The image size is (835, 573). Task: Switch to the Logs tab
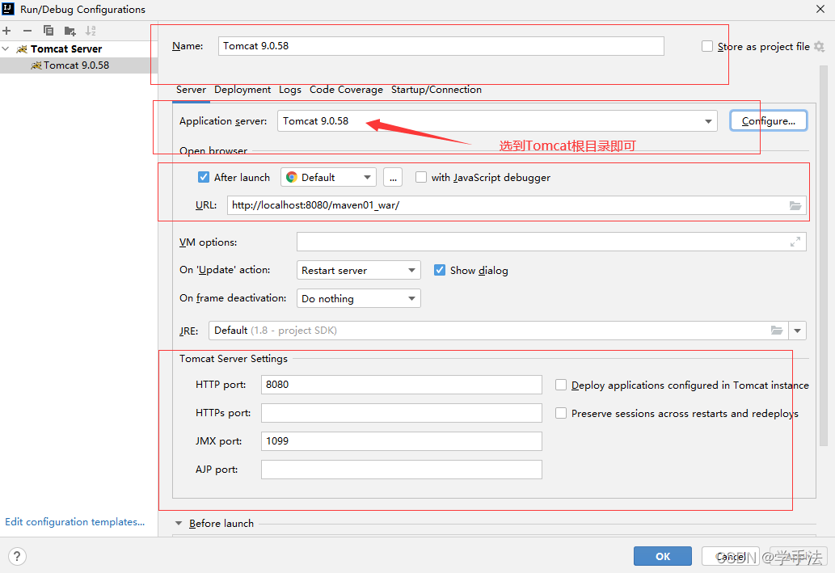290,90
